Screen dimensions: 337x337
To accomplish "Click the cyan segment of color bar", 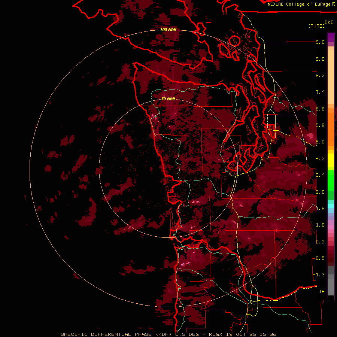I will coord(331,206).
